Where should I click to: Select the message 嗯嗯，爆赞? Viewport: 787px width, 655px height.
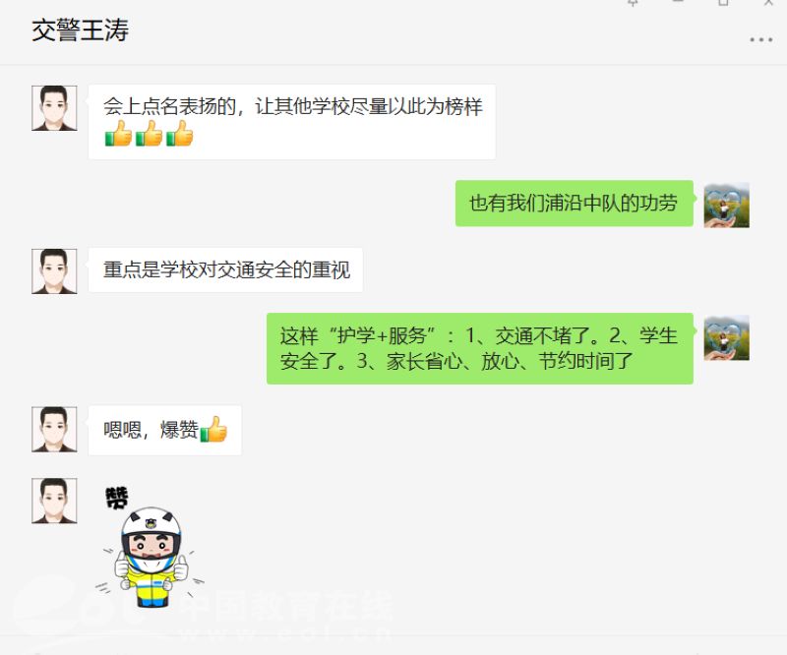coord(164,430)
